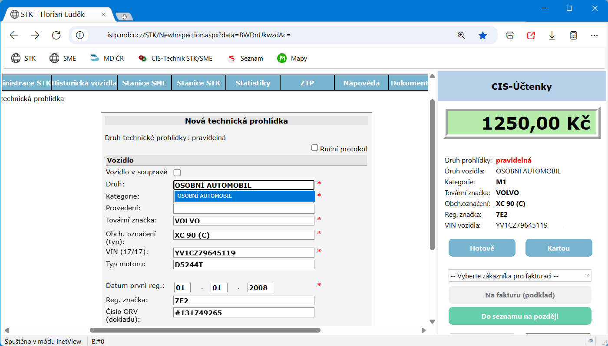608x346 pixels.
Task: Click status bar icon at bottom right
Action: [x=590, y=341]
